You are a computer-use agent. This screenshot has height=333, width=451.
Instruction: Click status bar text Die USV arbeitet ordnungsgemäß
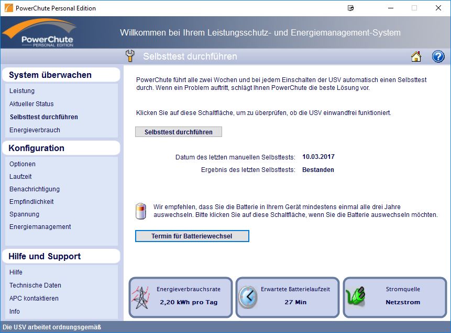[52, 327]
